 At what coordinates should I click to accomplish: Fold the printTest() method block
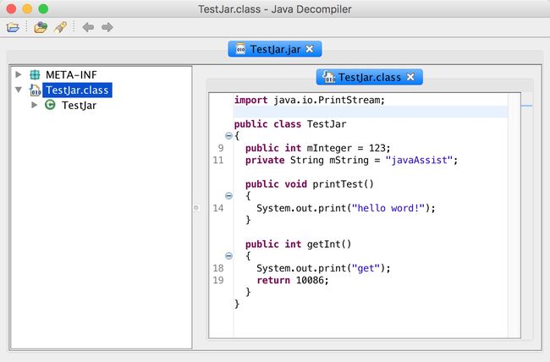[x=228, y=195]
